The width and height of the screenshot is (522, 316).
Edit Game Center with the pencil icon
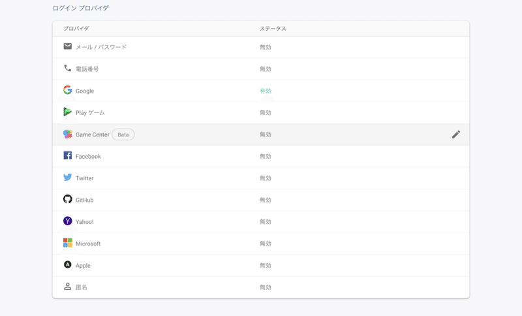456,134
